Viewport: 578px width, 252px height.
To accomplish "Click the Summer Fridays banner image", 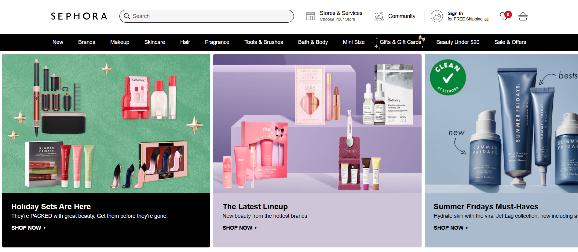I will click(x=501, y=123).
